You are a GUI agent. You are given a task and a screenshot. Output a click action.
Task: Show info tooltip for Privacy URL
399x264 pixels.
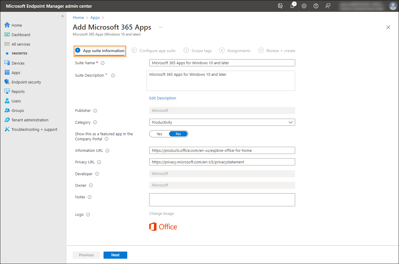(99, 162)
